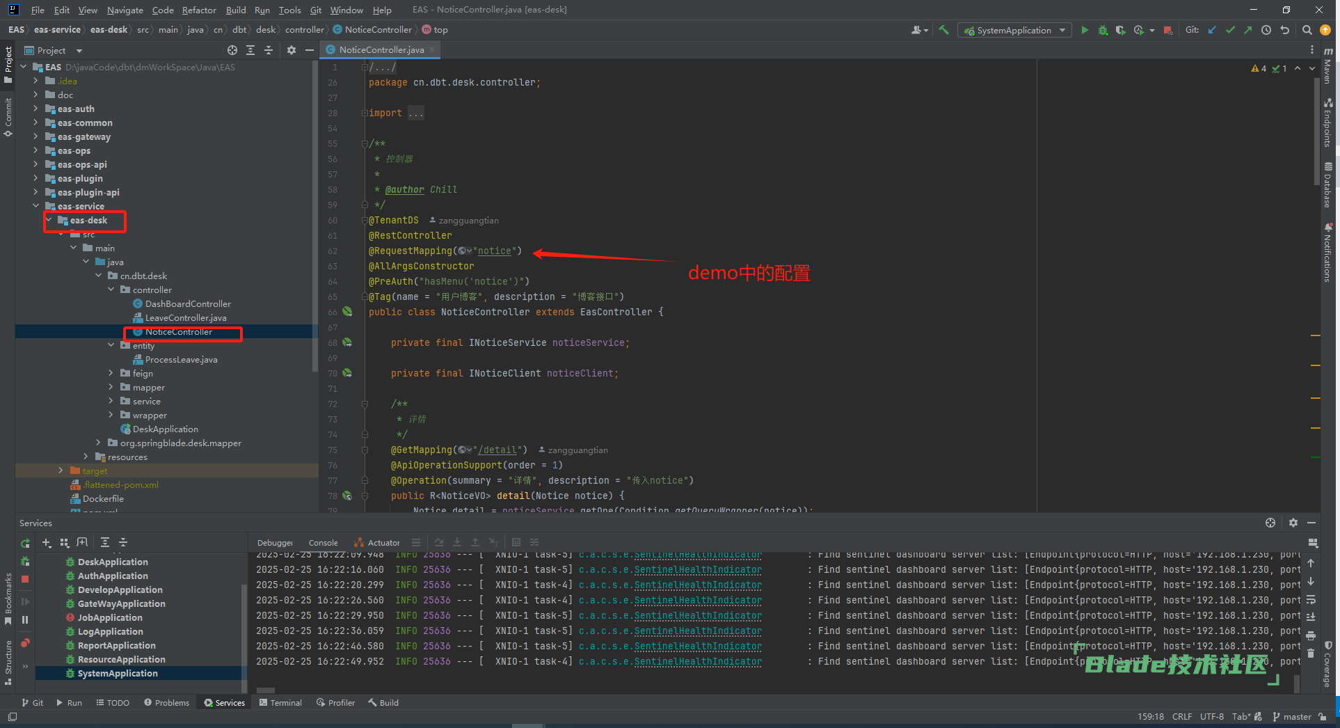Switch to the Actuator tab

(376, 543)
